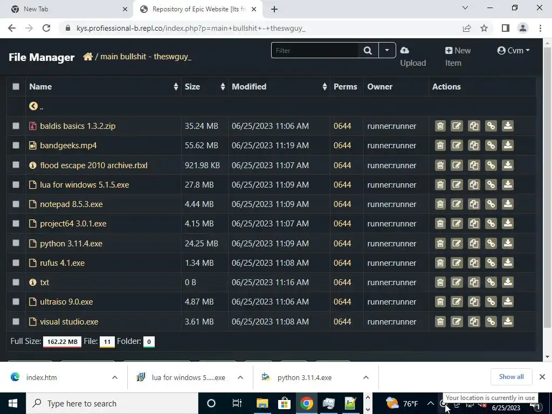Open main bullshit - theswguy_ breadcrumb link

146,56
